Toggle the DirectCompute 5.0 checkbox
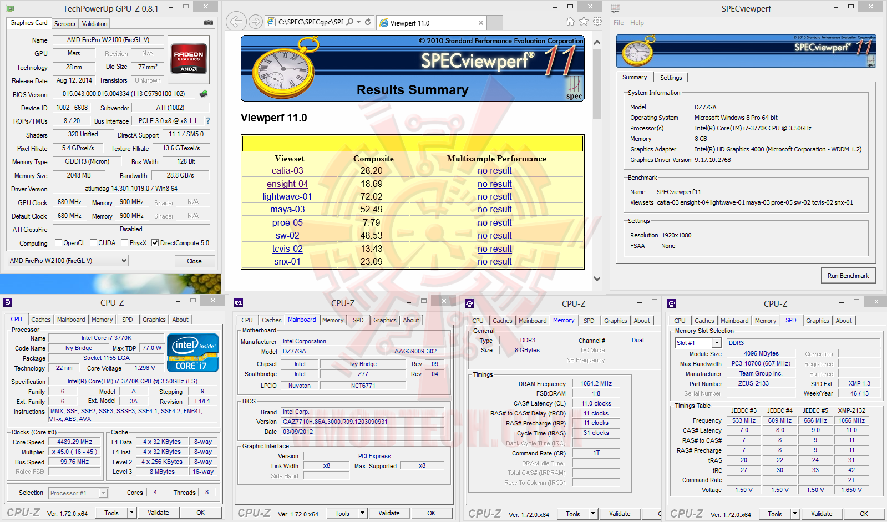The width and height of the screenshot is (887, 522). (x=155, y=243)
